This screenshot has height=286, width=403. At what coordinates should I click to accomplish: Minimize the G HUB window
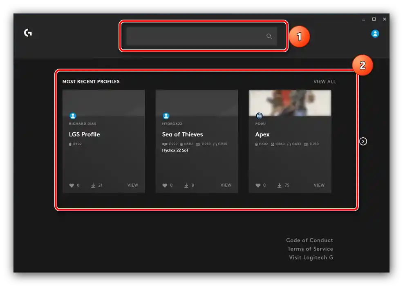point(363,19)
